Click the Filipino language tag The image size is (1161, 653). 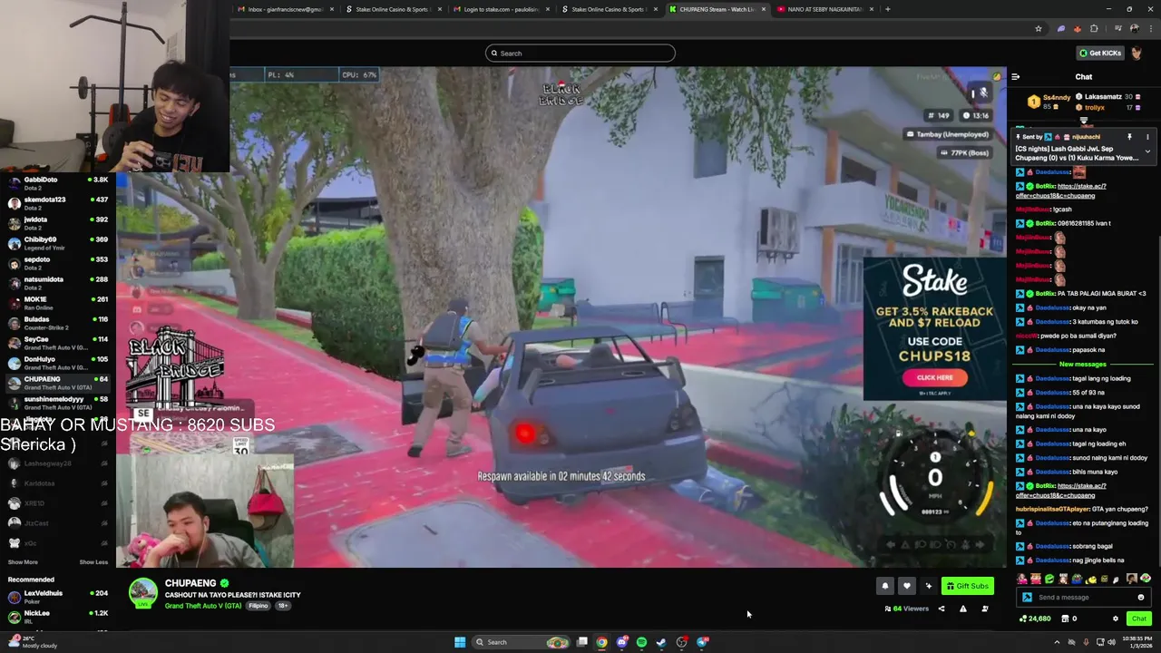(259, 606)
